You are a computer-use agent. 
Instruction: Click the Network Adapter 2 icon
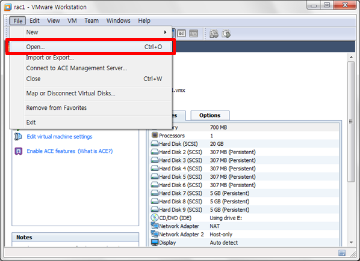[x=155, y=234]
